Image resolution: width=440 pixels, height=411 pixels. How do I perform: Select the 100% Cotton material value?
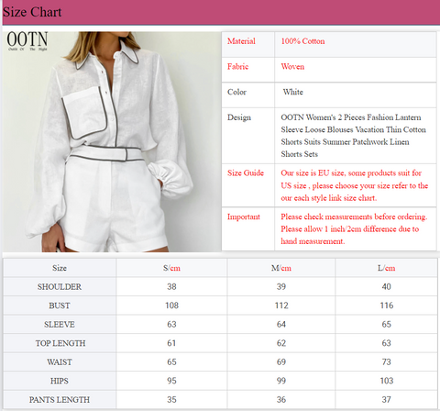click(302, 41)
